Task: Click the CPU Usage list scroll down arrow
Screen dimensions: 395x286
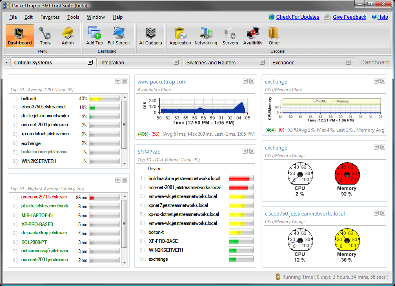Action: [124, 163]
